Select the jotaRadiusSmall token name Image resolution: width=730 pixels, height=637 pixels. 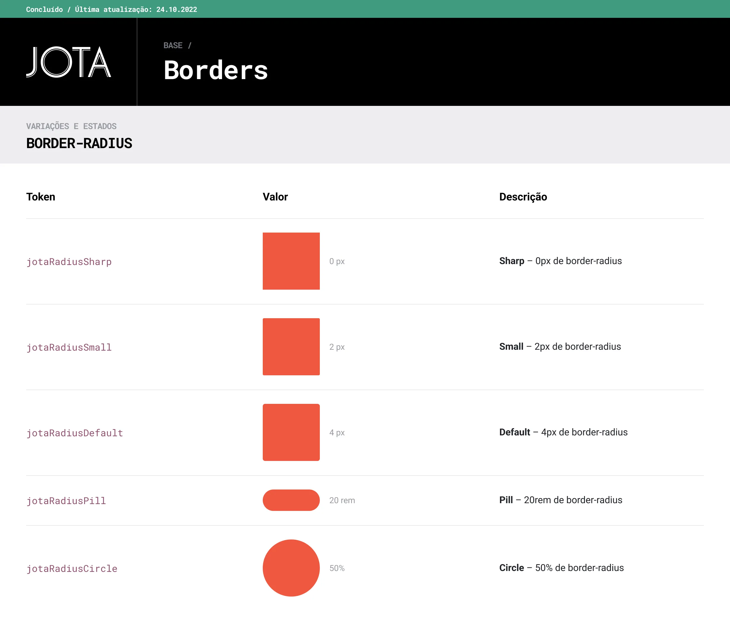coord(69,347)
